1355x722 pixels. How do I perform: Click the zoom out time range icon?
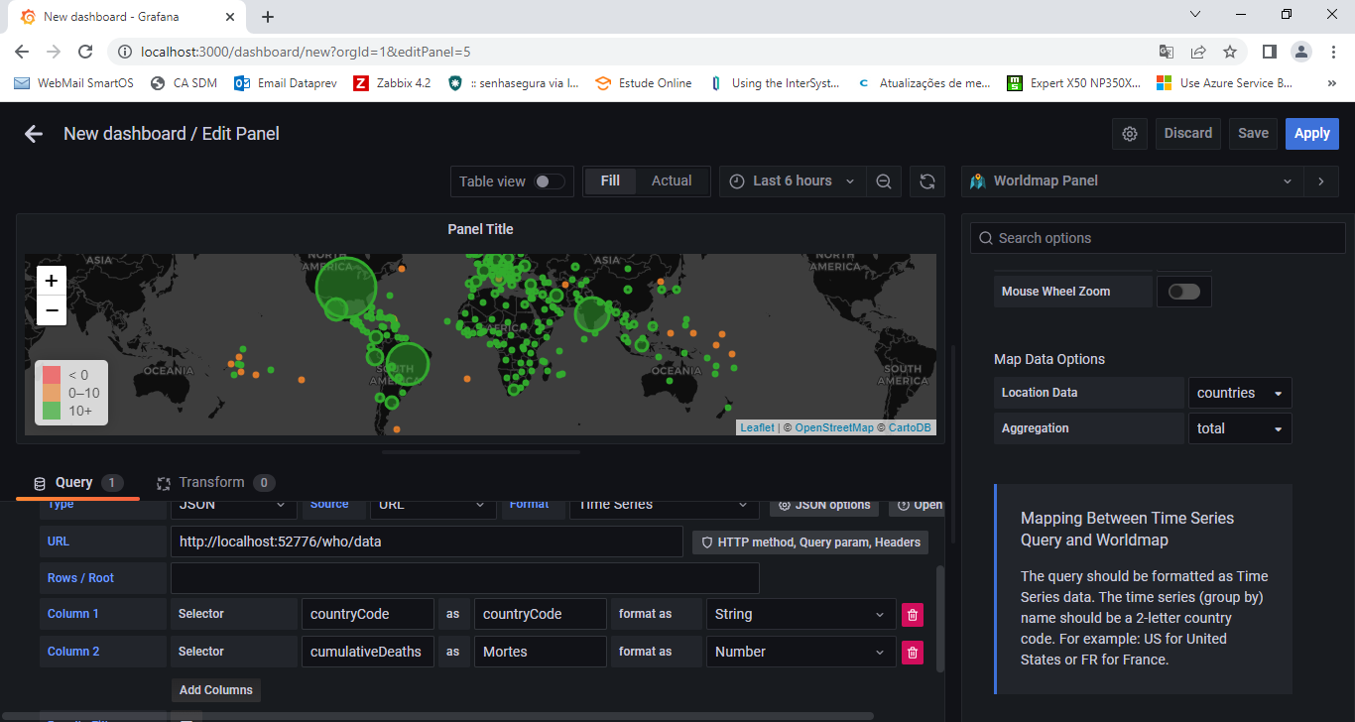pyautogui.click(x=883, y=181)
